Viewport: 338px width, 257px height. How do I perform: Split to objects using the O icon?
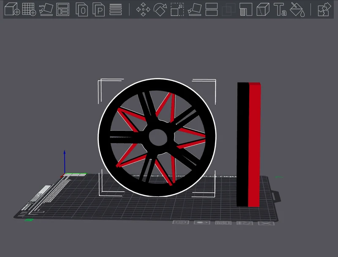82,9
